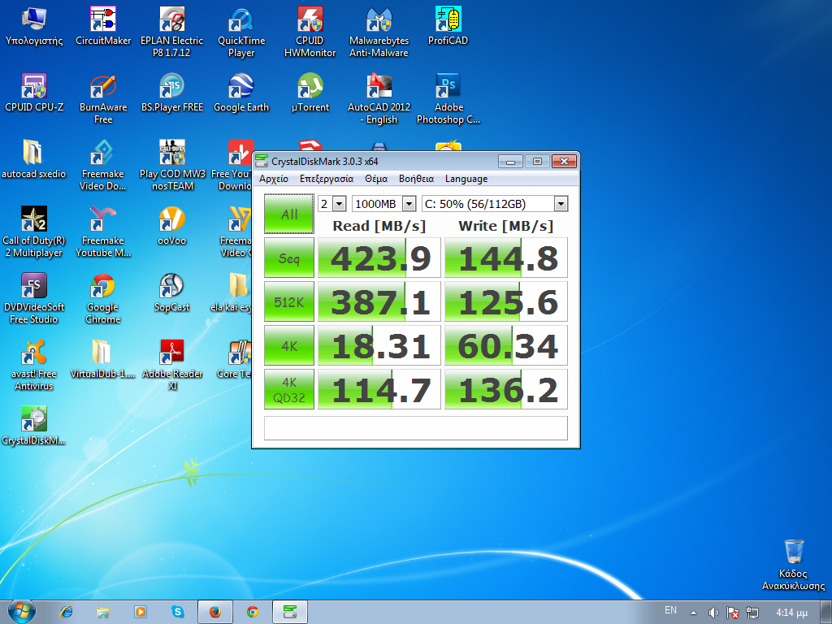The width and height of the screenshot is (832, 624).
Task: Select the ProfiCAD desktop shortcut
Action: pos(448,27)
